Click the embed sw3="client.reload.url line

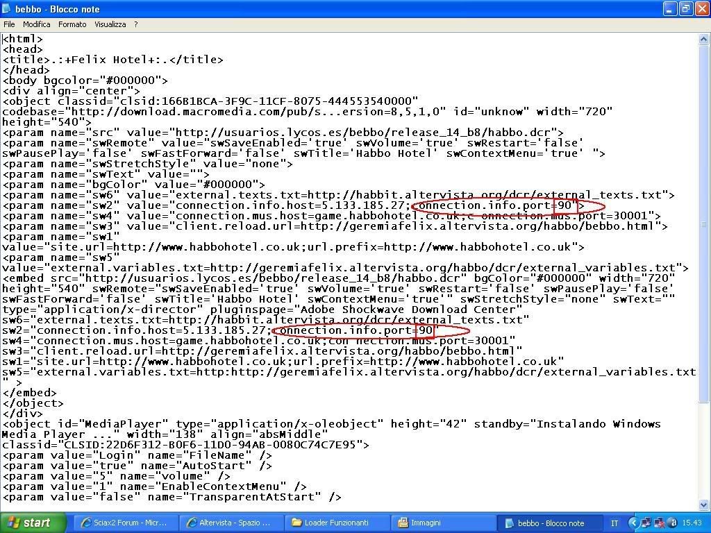262,352
